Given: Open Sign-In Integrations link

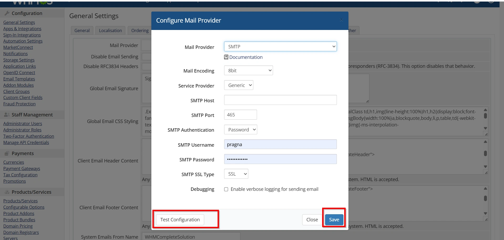Looking at the screenshot, I should pyautogui.click(x=22, y=35).
